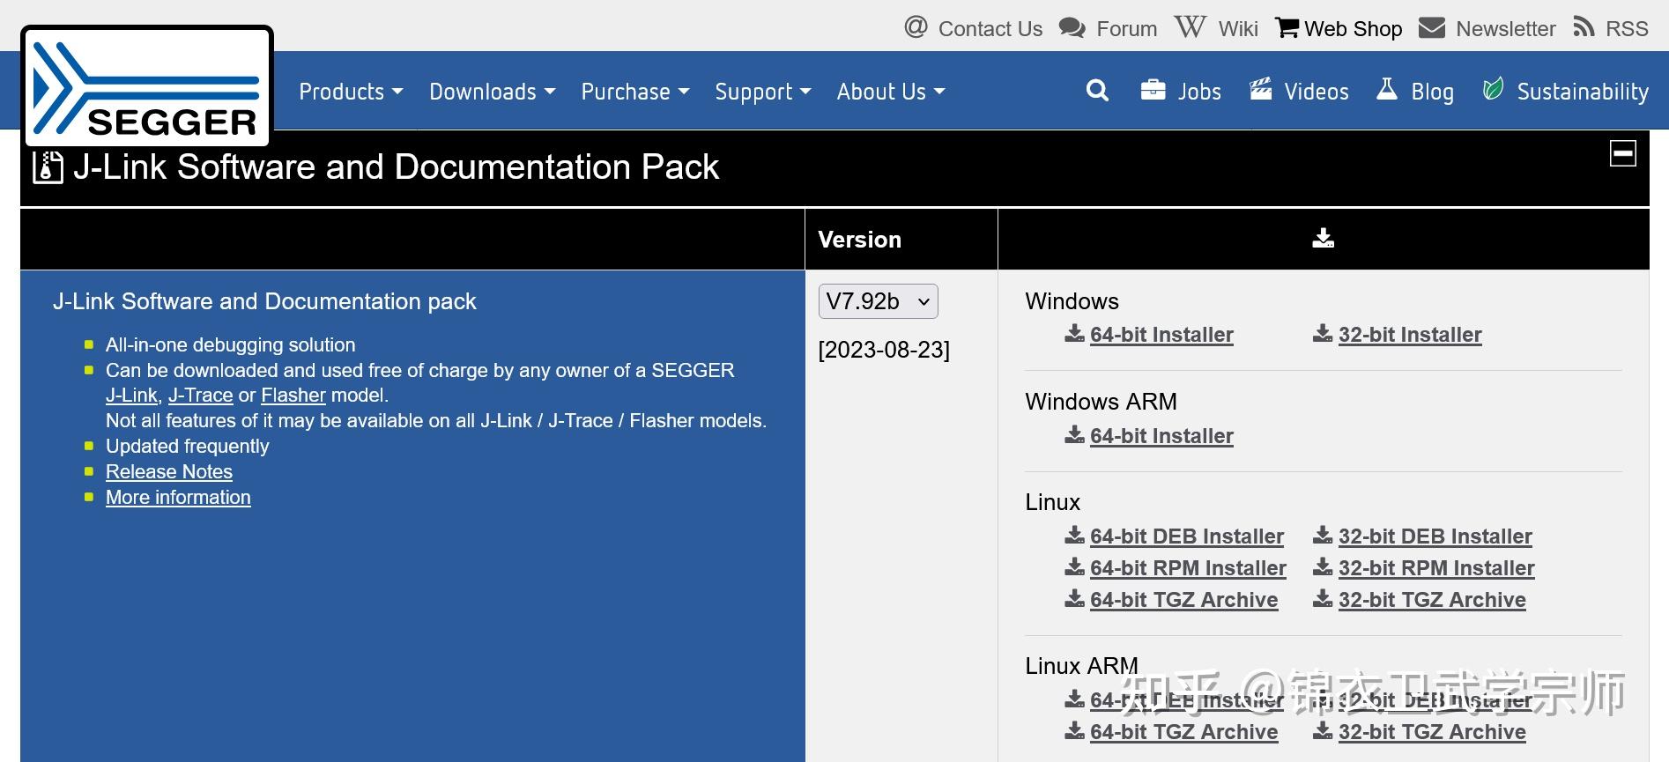1669x762 pixels.
Task: Go to the Forum
Action: coord(1126,29)
